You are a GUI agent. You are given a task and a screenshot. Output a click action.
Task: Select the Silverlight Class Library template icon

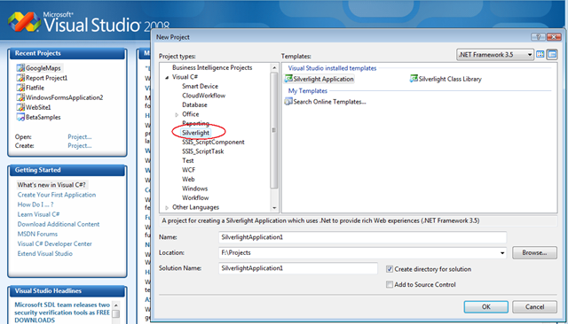pyautogui.click(x=414, y=79)
